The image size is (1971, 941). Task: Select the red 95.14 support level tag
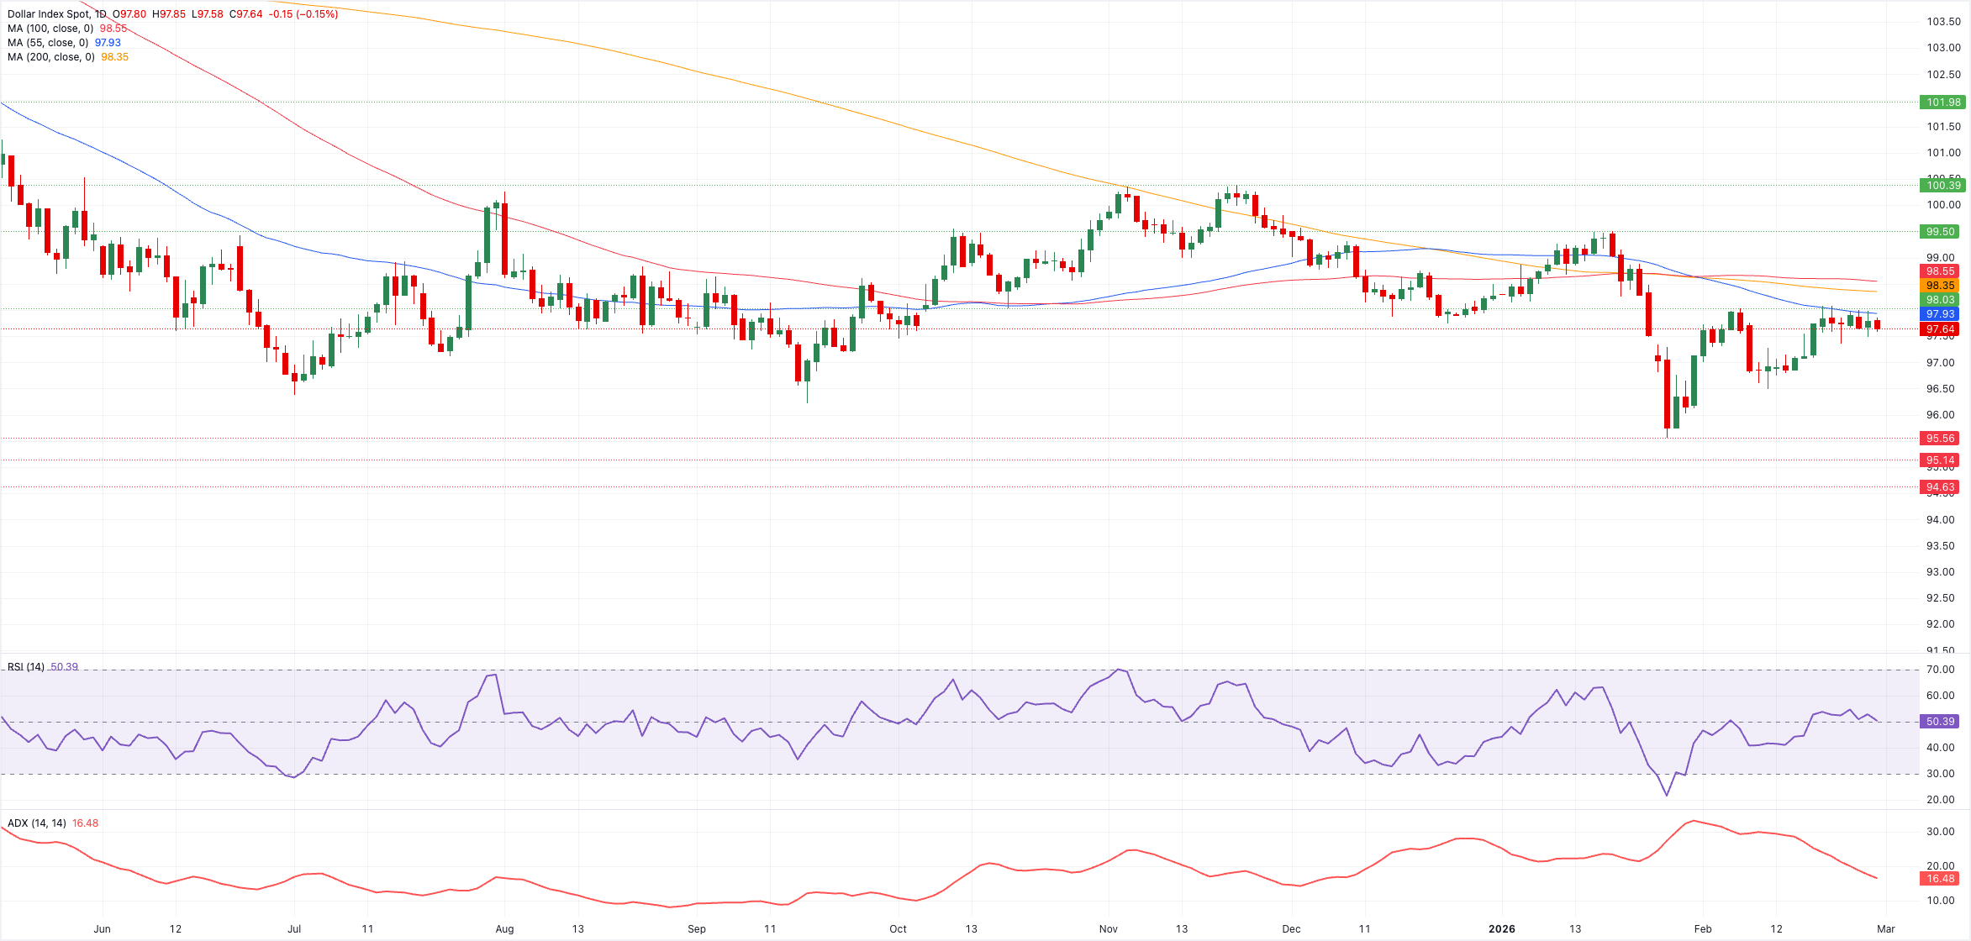pyautogui.click(x=1941, y=460)
